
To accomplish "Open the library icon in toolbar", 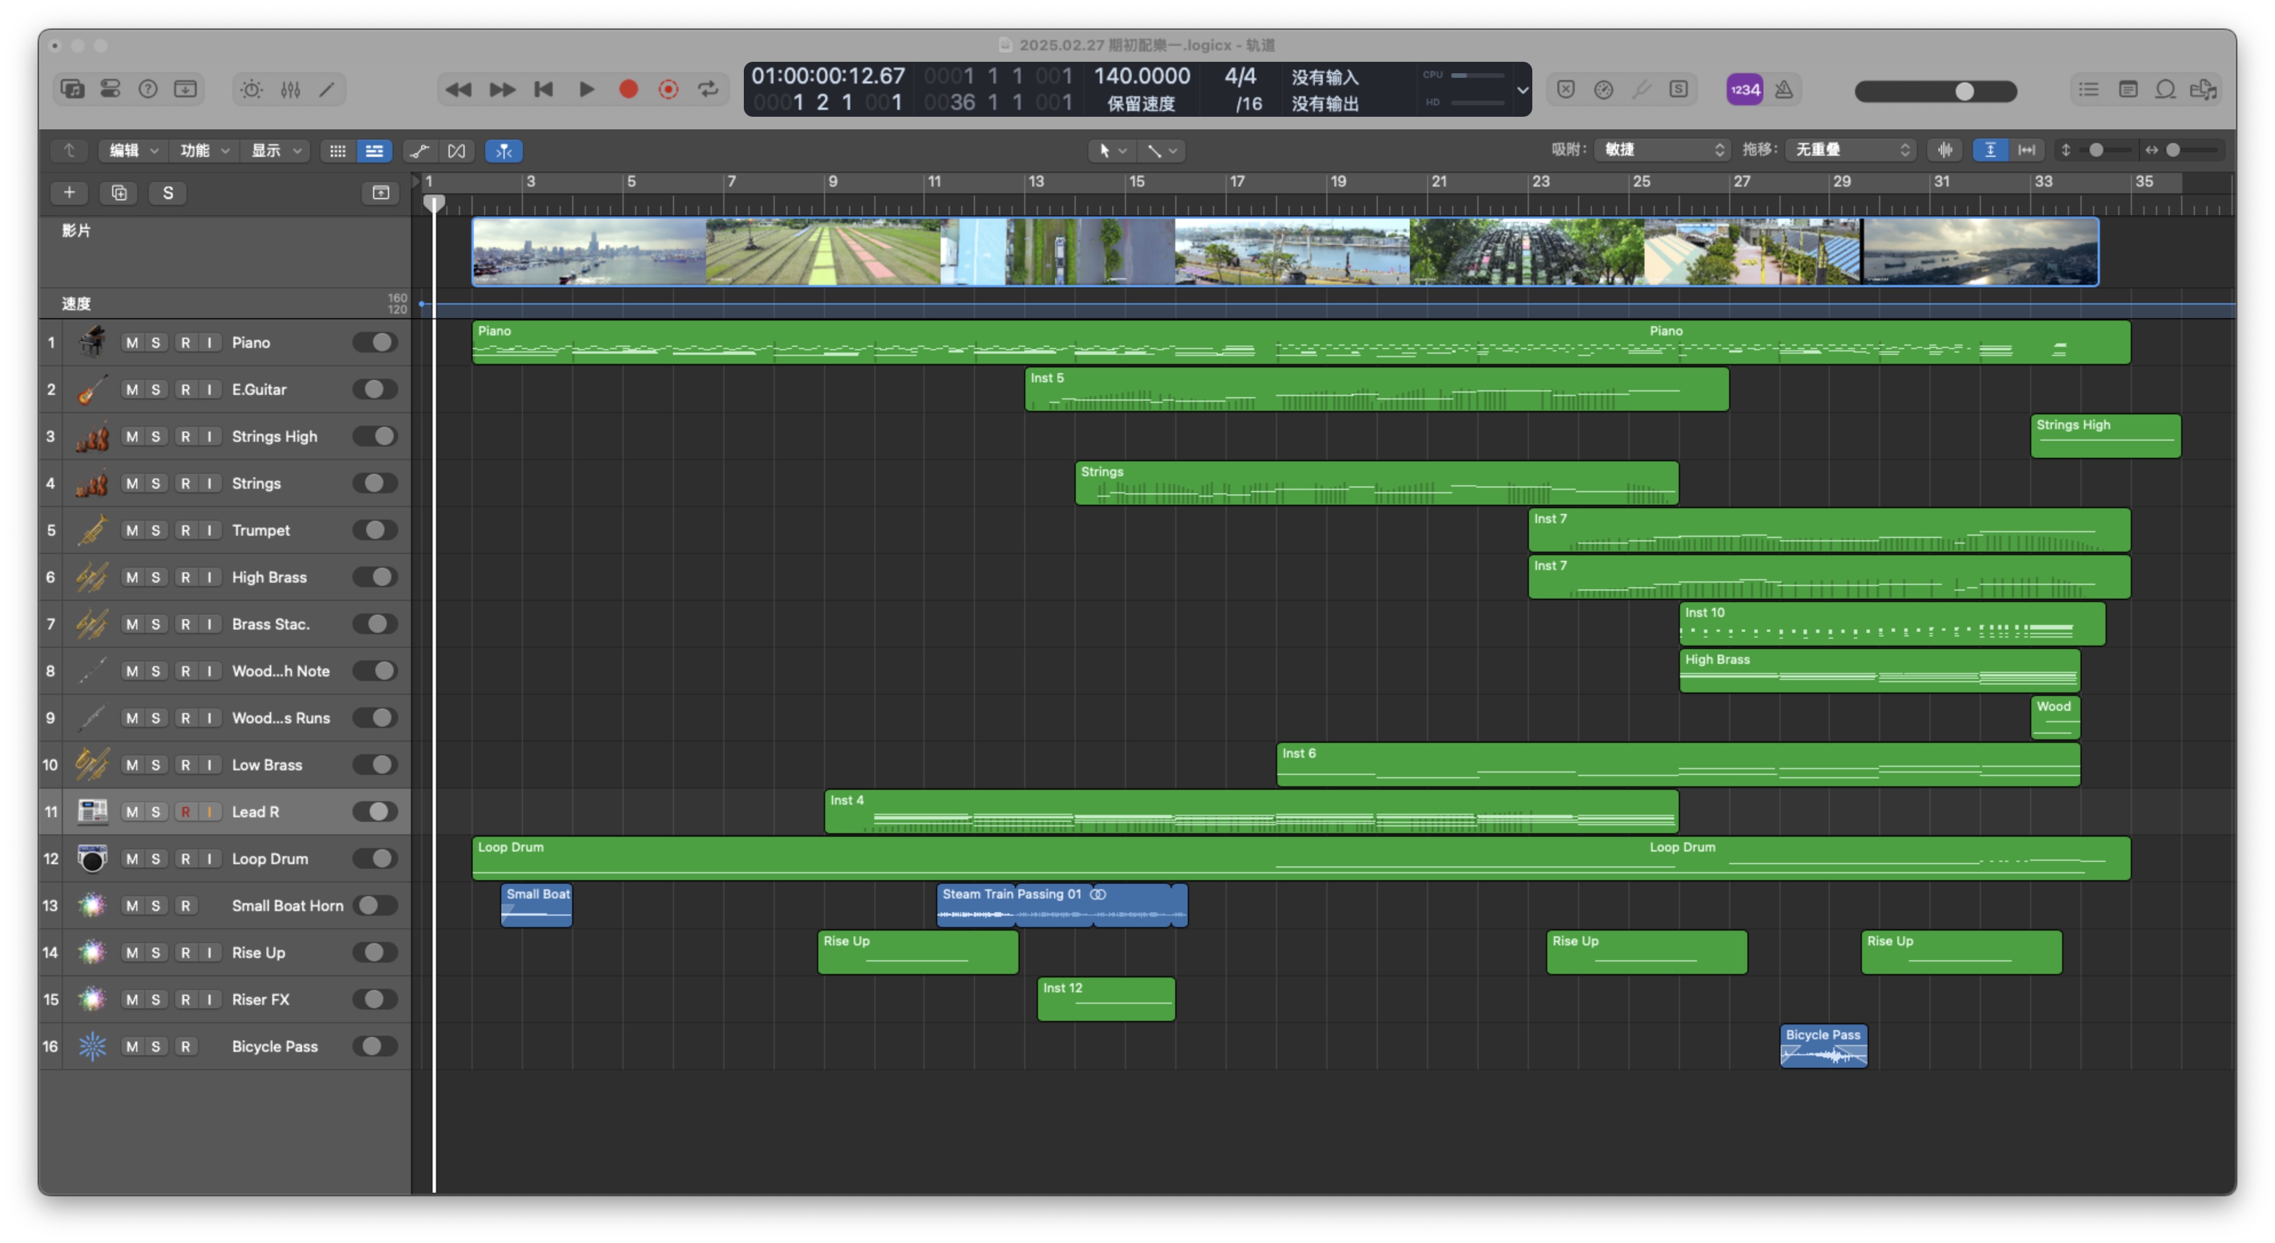I will click(73, 89).
